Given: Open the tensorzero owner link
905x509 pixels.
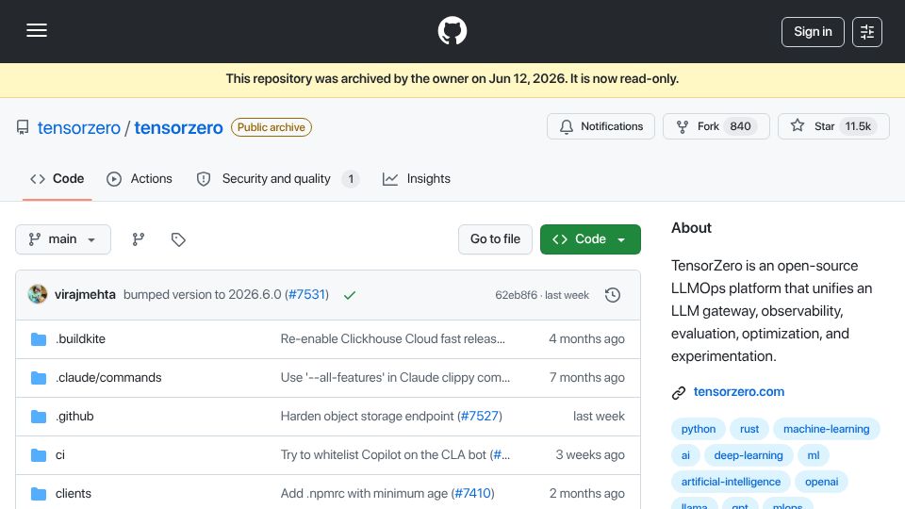Looking at the screenshot, I should [79, 127].
